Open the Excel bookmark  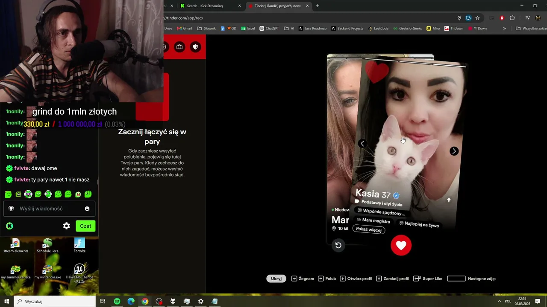click(x=248, y=29)
